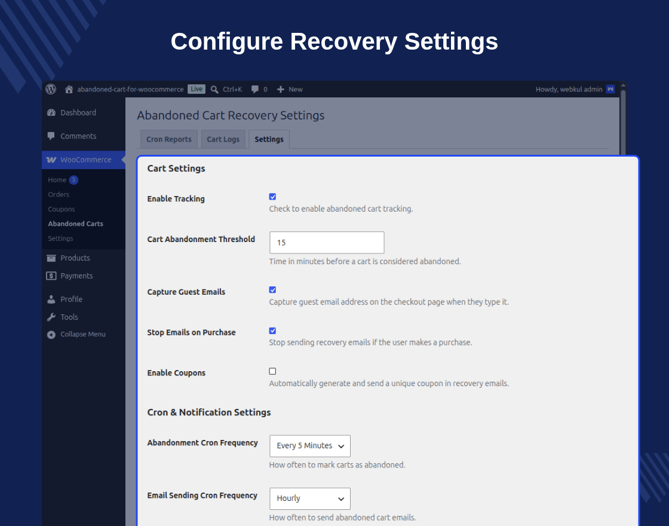
Task: Open Abandonment Cron Frequency dropdown
Action: point(310,446)
